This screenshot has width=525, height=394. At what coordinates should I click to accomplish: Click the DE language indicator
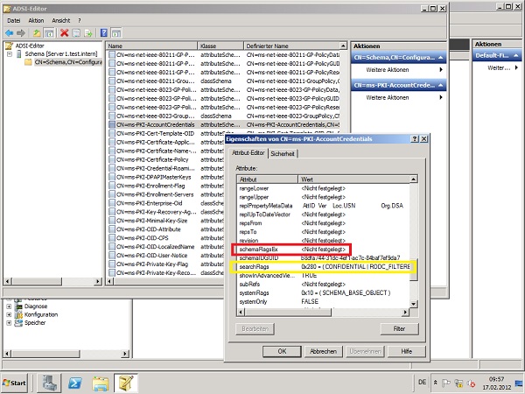coord(423,383)
